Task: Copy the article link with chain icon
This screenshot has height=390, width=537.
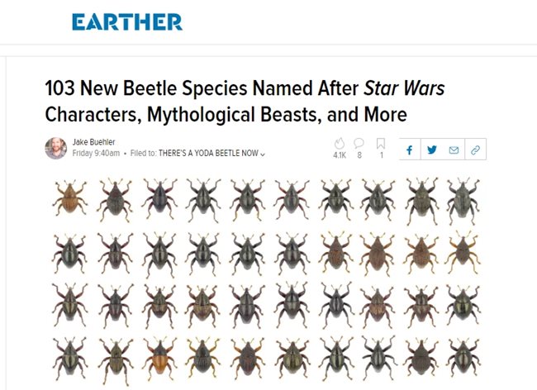Action: tap(475, 150)
